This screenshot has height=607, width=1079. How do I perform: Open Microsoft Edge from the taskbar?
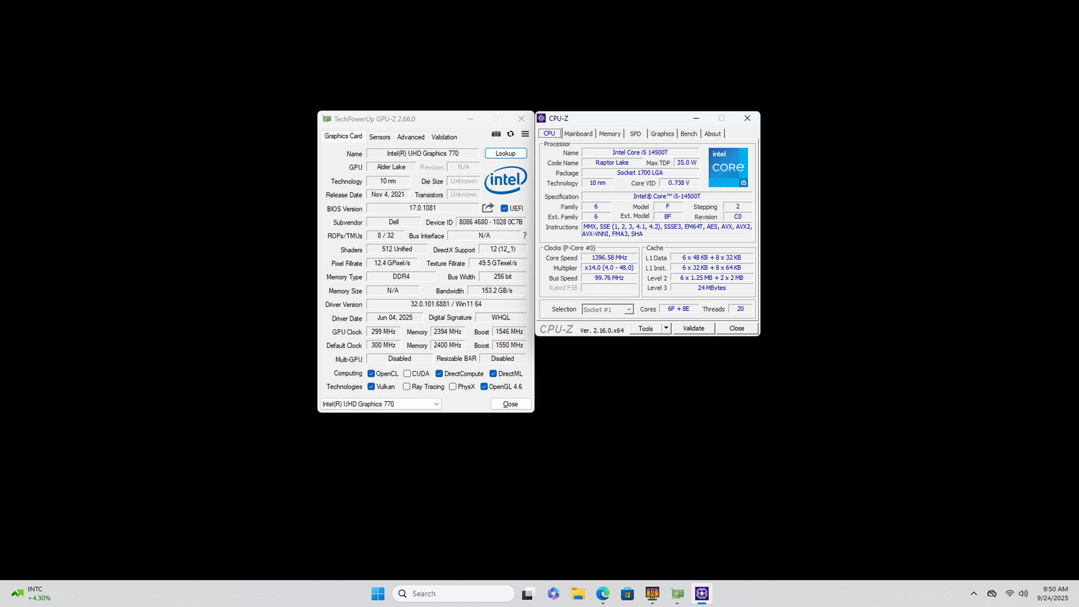(x=602, y=594)
